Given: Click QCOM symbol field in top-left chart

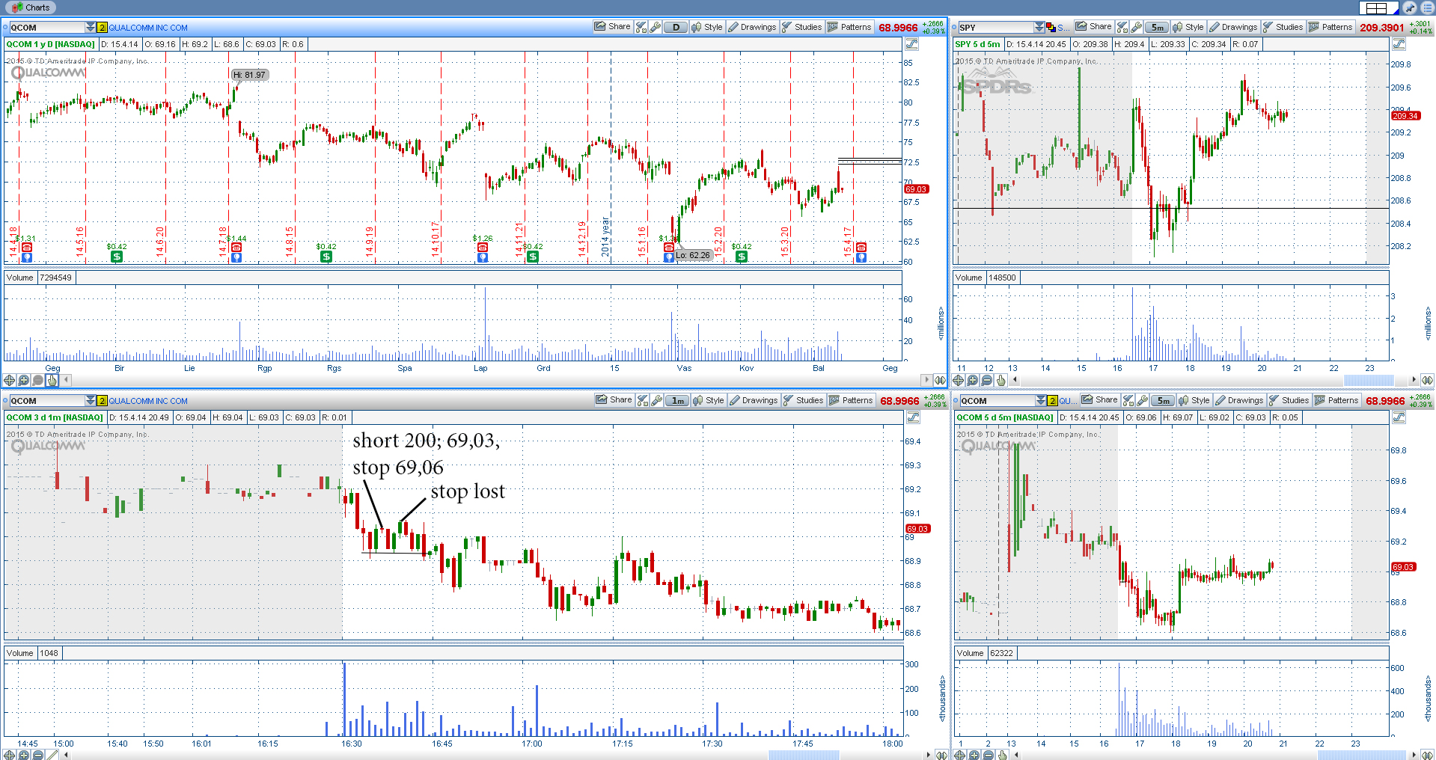Looking at the screenshot, I should pyautogui.click(x=47, y=27).
